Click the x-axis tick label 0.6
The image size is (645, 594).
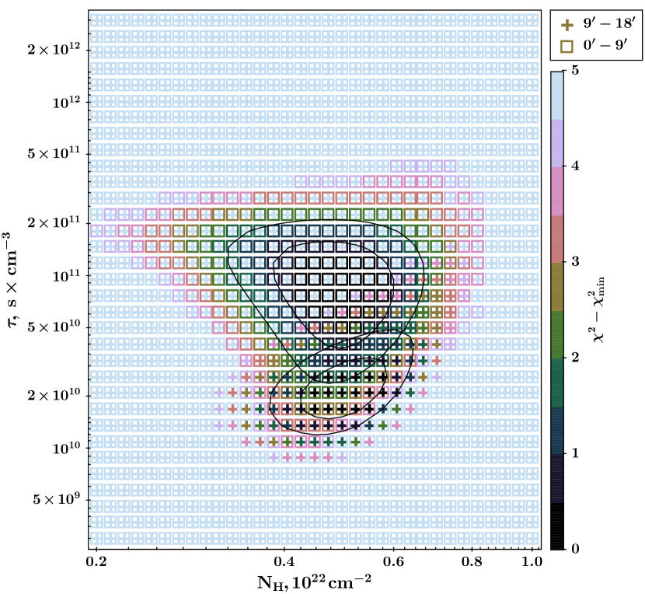pos(394,562)
